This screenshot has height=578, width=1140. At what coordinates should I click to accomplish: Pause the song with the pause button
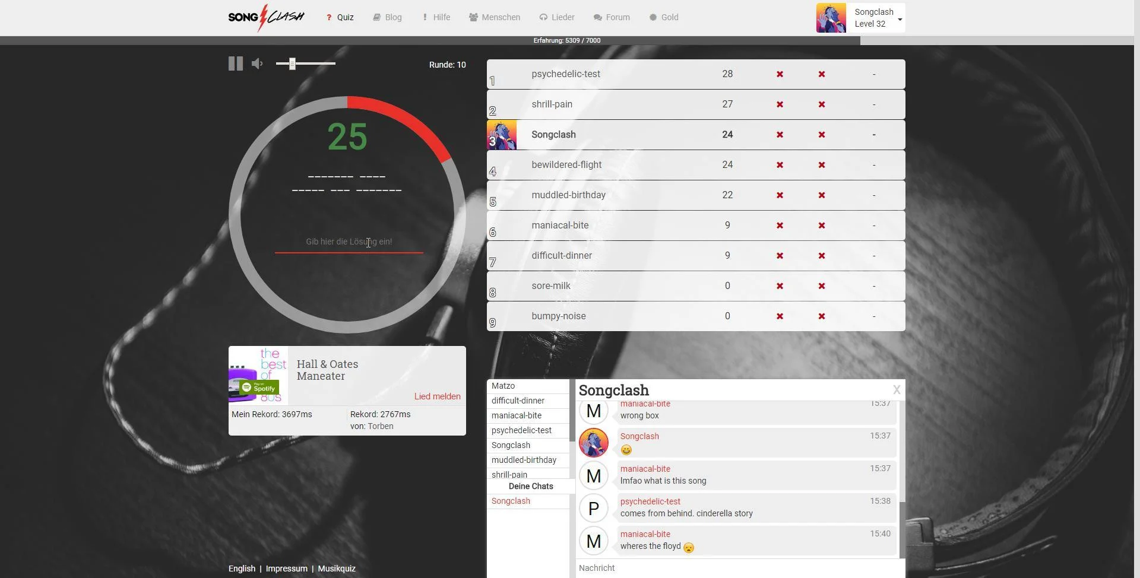click(x=236, y=63)
